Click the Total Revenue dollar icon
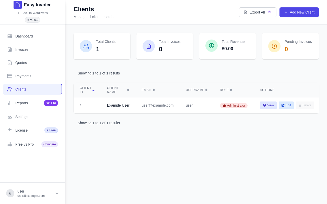The height and width of the screenshot is (204, 327). (x=212, y=46)
